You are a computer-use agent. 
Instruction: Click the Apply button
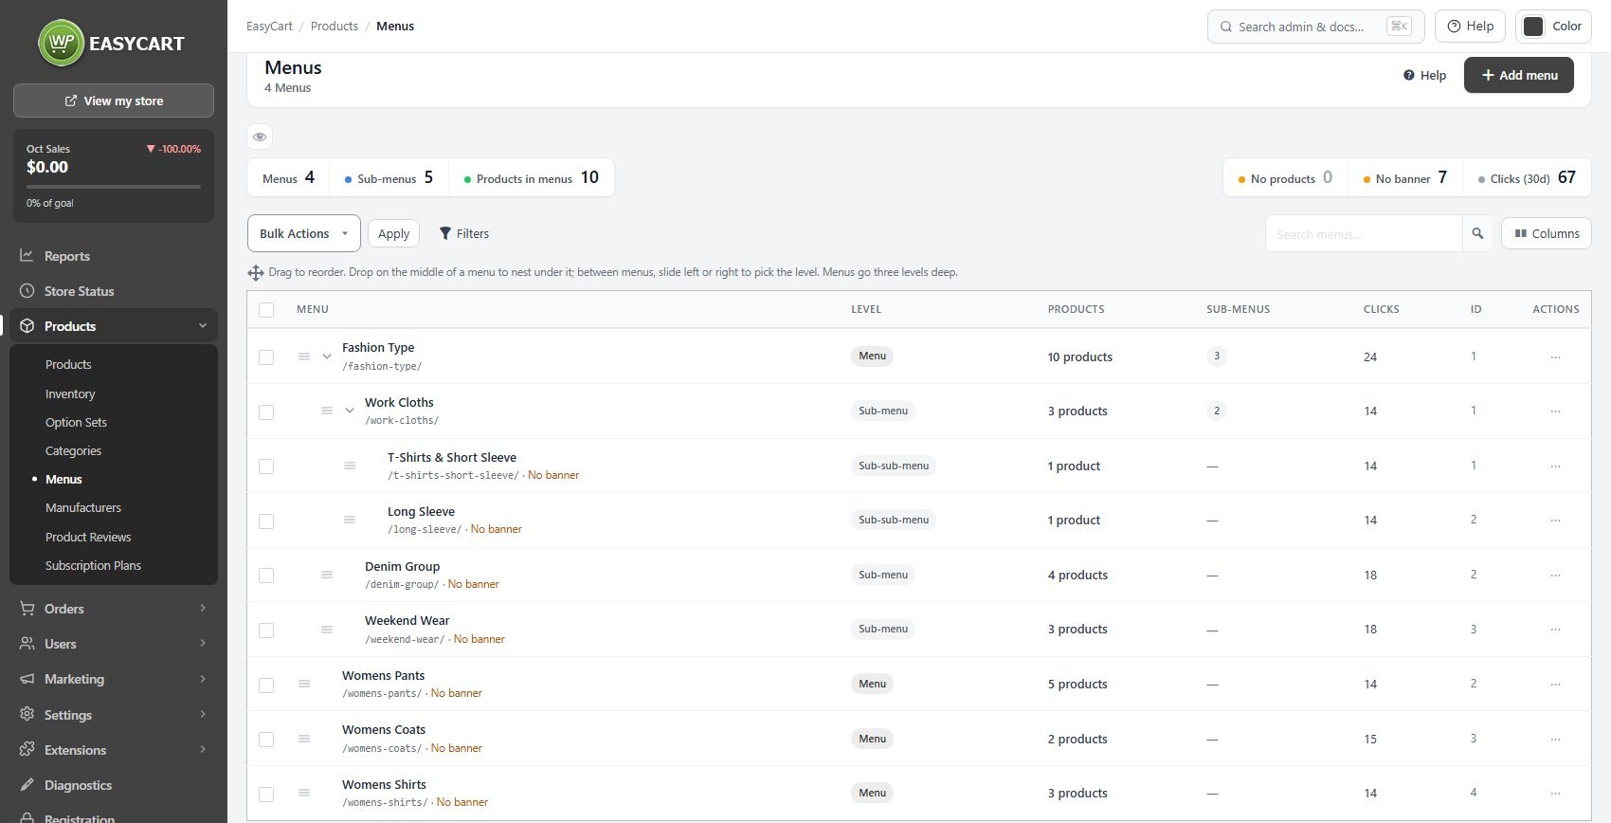393,233
